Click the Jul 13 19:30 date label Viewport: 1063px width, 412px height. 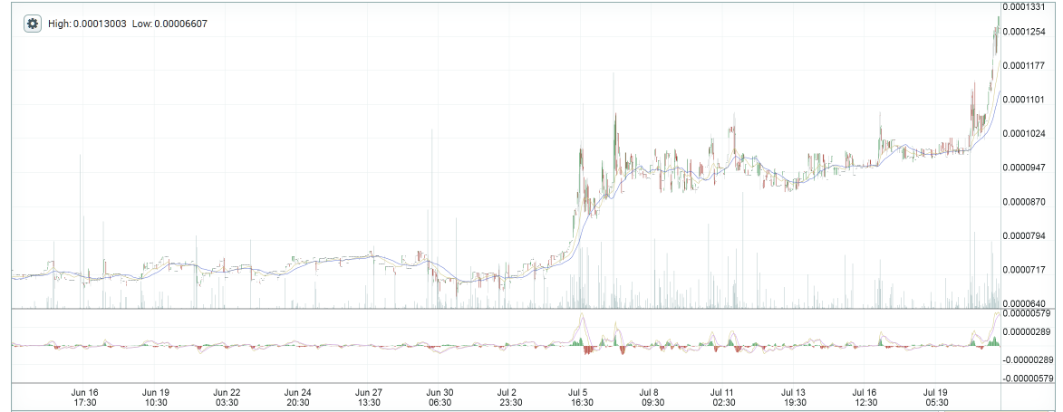[794, 398]
